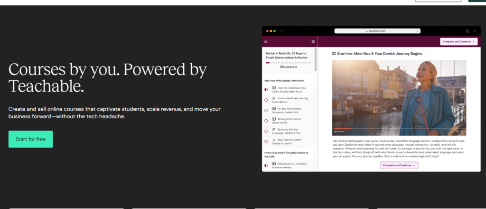
Task: Click the Start for free button
Action: [x=30, y=139]
